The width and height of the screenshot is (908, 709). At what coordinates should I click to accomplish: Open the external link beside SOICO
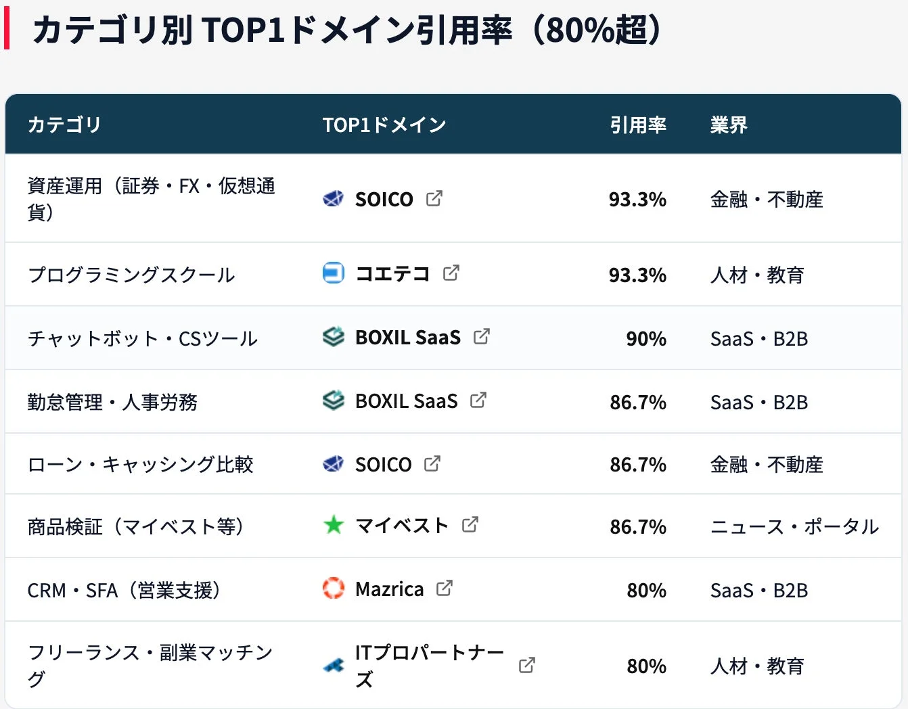[x=435, y=198]
